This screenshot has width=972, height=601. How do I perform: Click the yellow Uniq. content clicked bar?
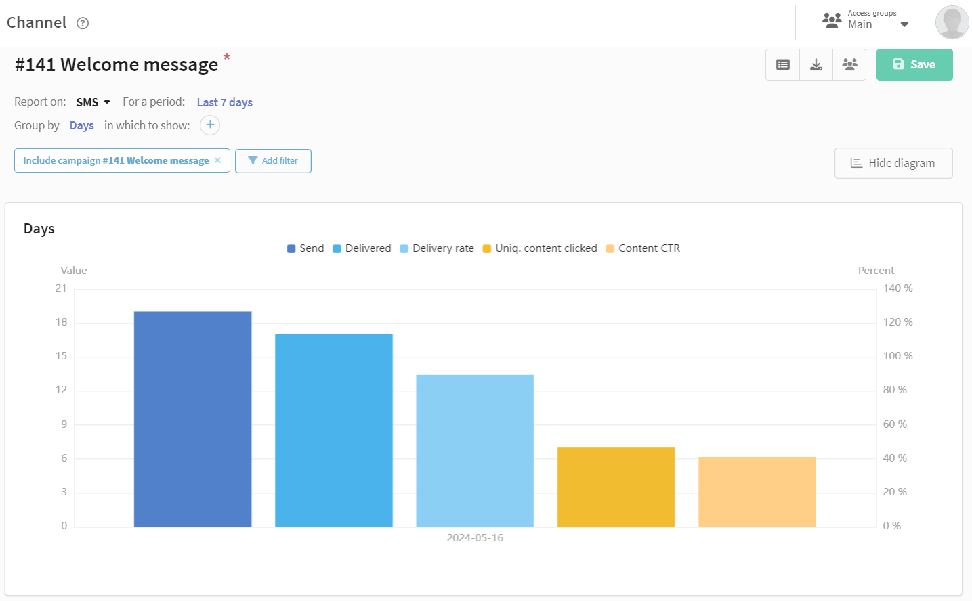(x=616, y=487)
